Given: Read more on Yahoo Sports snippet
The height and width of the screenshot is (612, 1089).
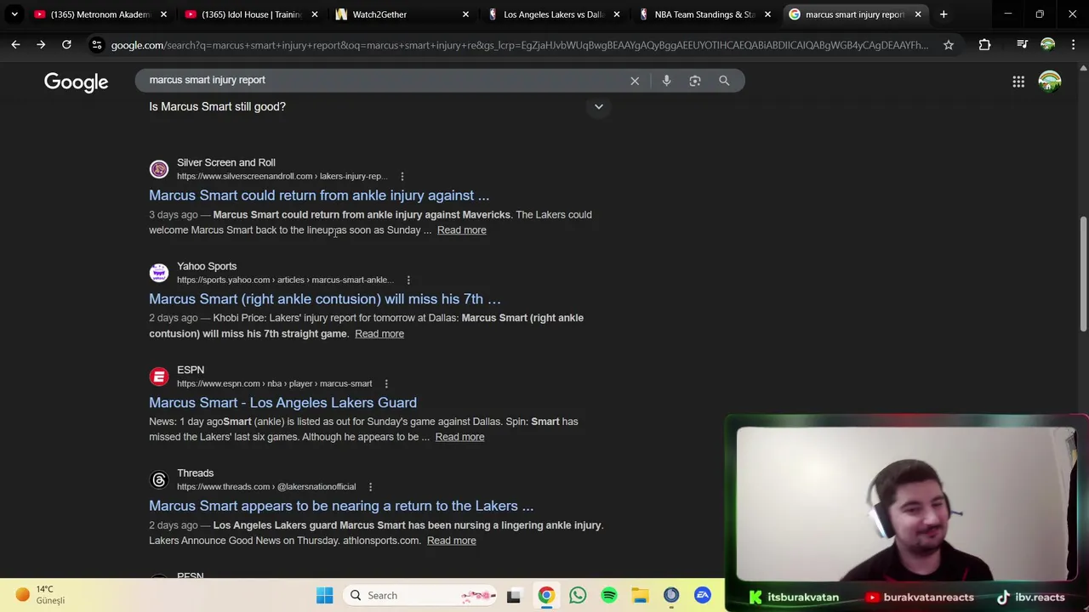Looking at the screenshot, I should coord(379,334).
